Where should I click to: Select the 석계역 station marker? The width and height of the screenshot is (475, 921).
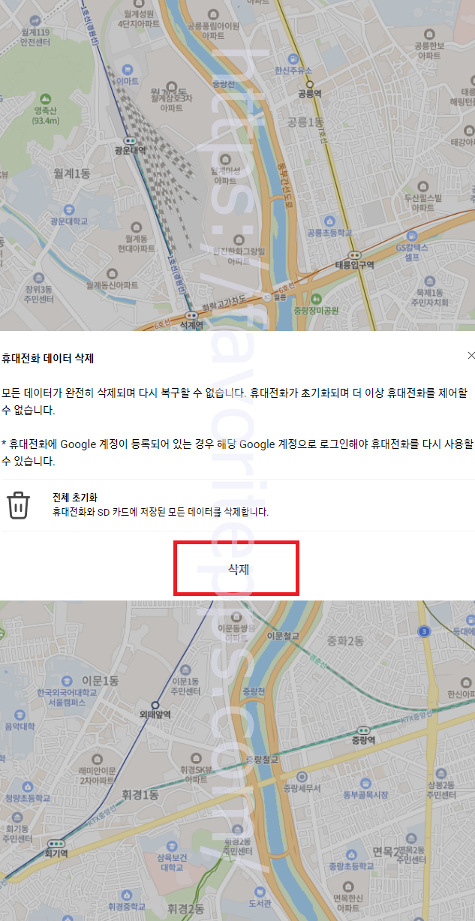pyautogui.click(x=192, y=315)
